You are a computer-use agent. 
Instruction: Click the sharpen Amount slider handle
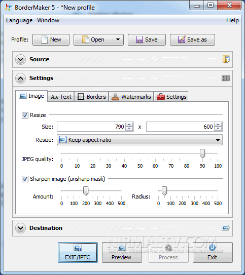(86, 191)
